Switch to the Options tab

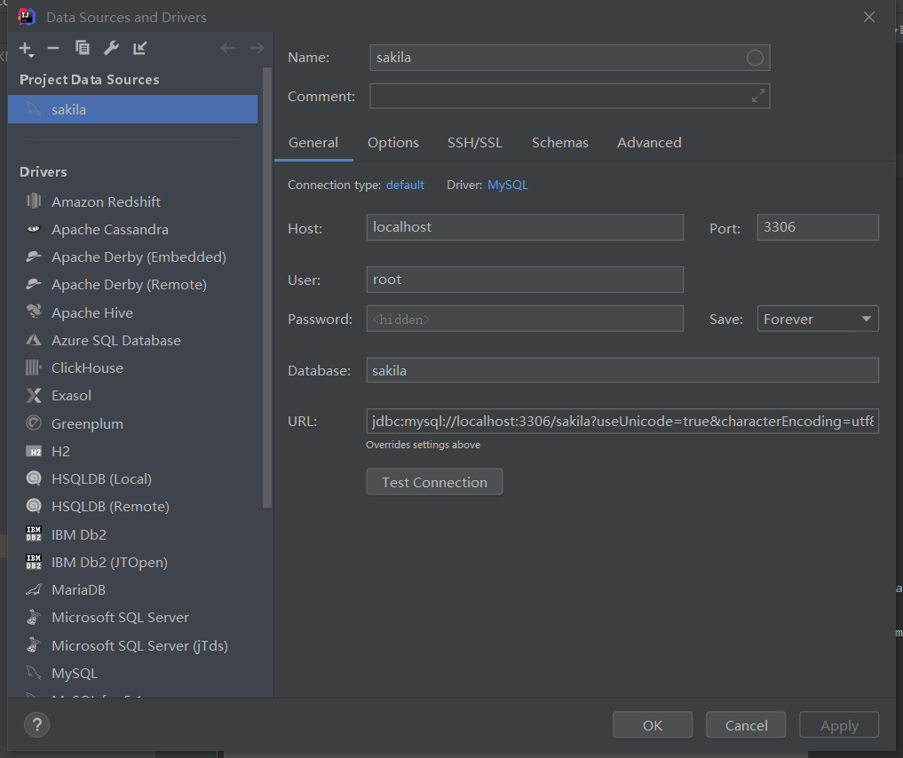click(393, 143)
